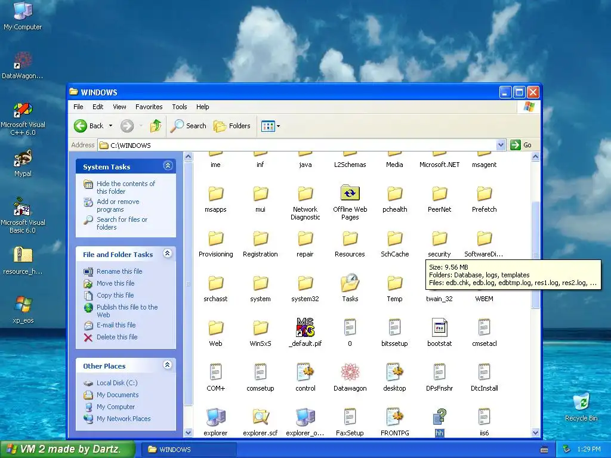The height and width of the screenshot is (458, 611).
Task: Click the file list scroll up arrow
Action: point(535,157)
